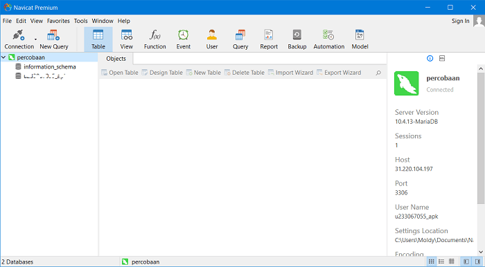The width and height of the screenshot is (485, 267).
Task: Click the Sign In link
Action: [x=460, y=21]
